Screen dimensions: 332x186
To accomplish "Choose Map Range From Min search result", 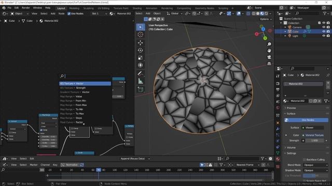I will [85, 101].
